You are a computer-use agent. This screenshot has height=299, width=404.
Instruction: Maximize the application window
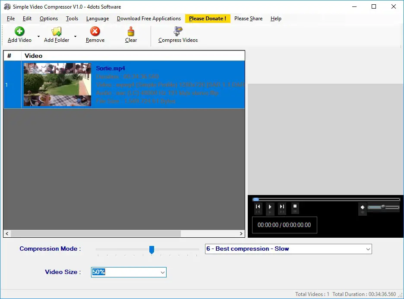[x=374, y=7]
